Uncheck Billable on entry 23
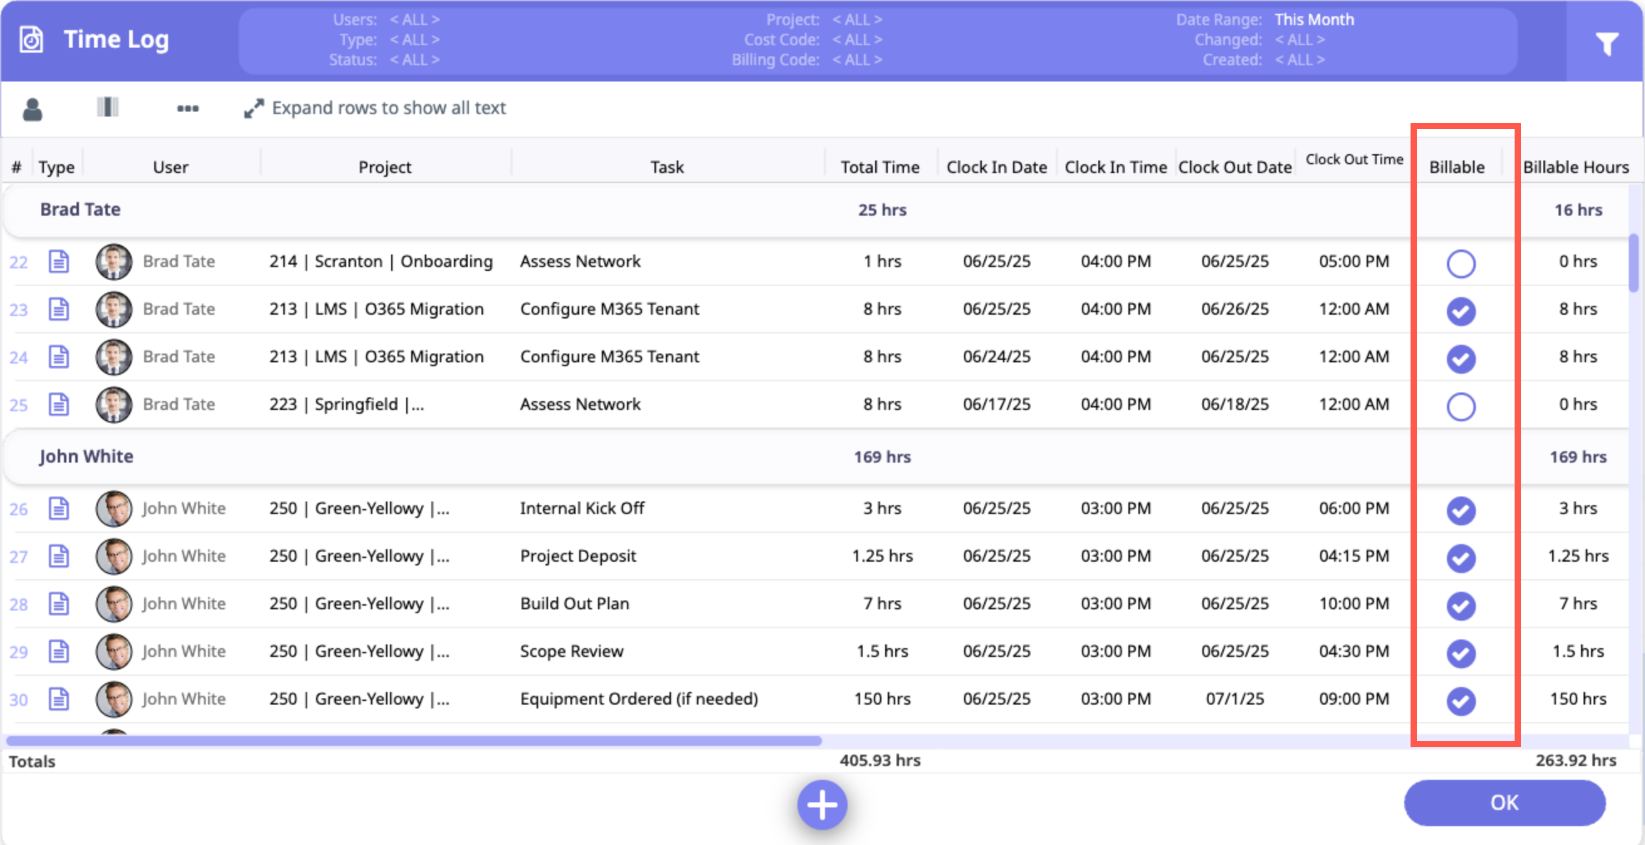 tap(1461, 311)
